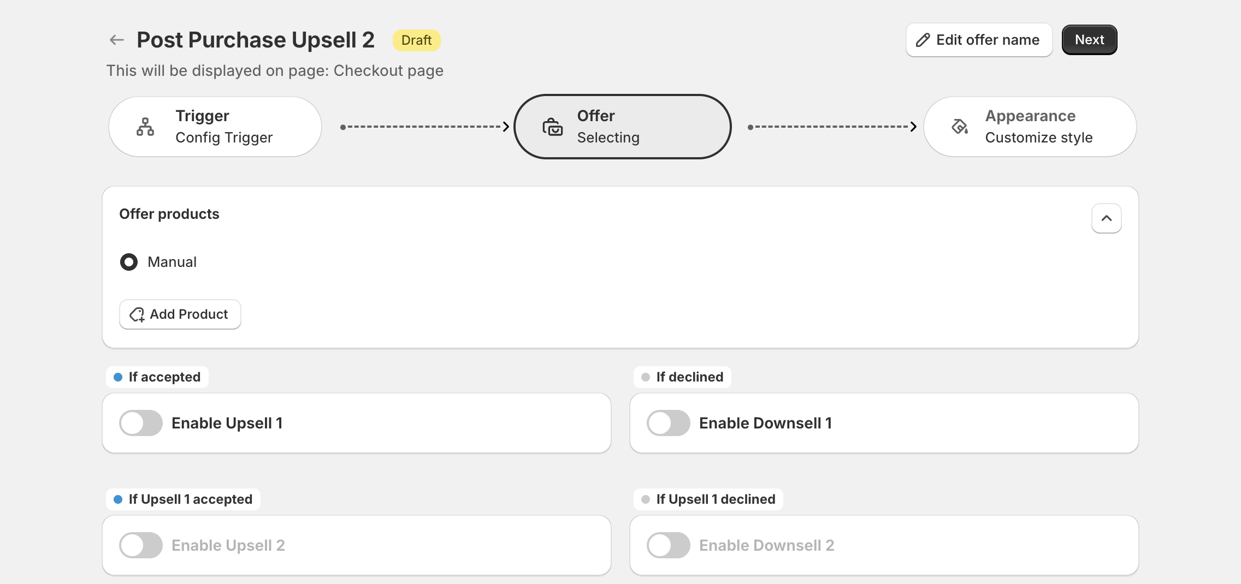Click the If Upsell 1 accepted label

coord(183,499)
